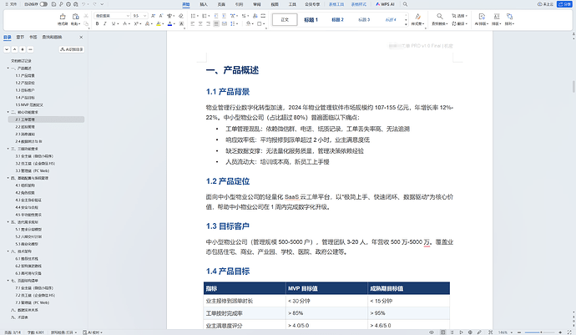Open the WPS AI tab
Screen dimensions: 576x335
(x=385, y=4)
